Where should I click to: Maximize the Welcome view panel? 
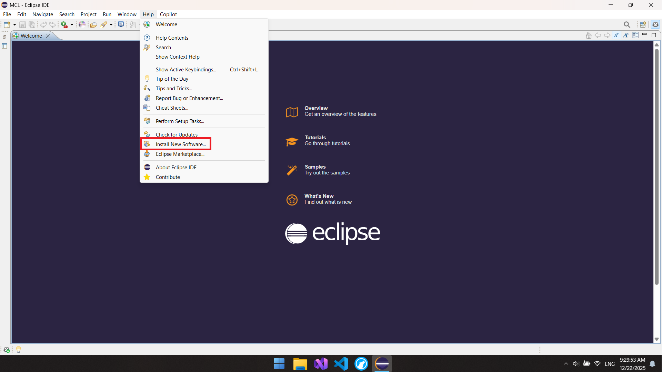[653, 35]
